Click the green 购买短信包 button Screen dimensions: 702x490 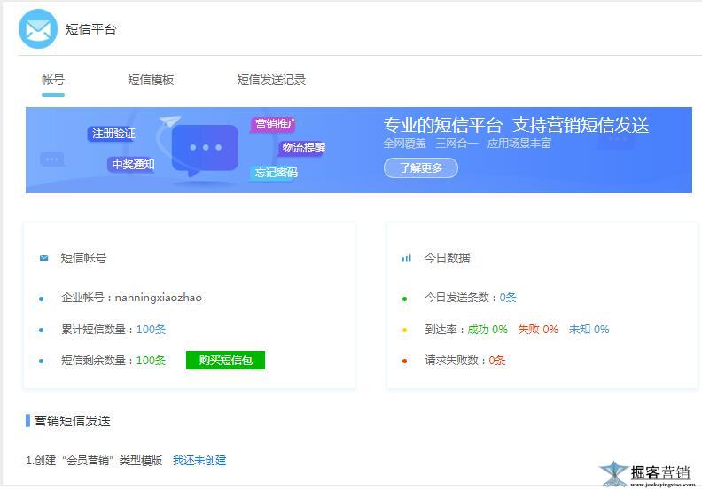tap(226, 361)
